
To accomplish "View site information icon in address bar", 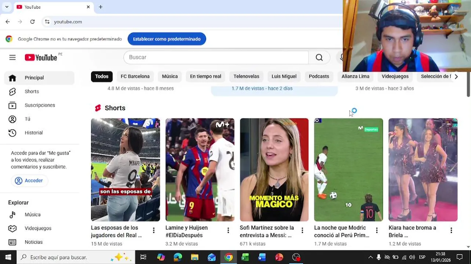I will tap(47, 22).
